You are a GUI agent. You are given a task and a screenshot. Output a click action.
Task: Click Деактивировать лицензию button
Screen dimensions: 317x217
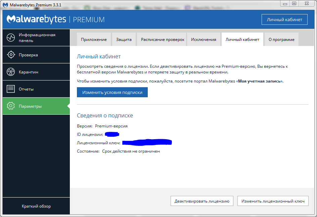202,201
